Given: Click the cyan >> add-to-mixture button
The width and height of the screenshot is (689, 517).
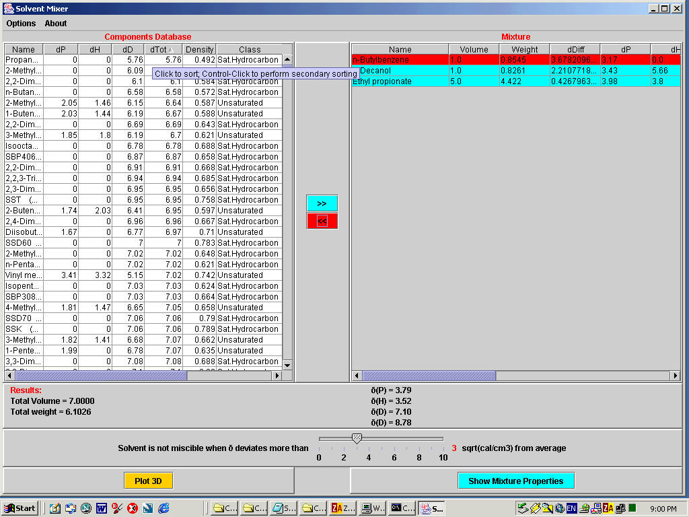Looking at the screenshot, I should click(x=322, y=203).
